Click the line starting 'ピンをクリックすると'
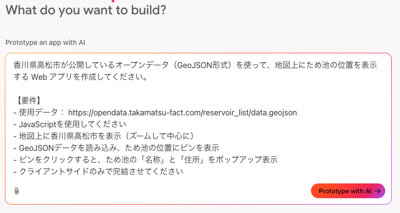400x213 pixels. (x=146, y=160)
